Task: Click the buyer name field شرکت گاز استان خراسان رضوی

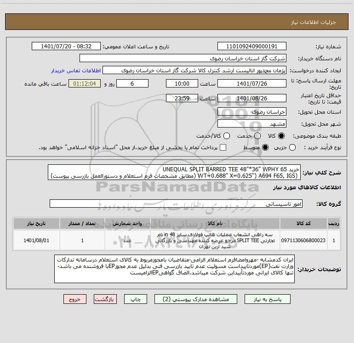Action: pyautogui.click(x=183, y=58)
